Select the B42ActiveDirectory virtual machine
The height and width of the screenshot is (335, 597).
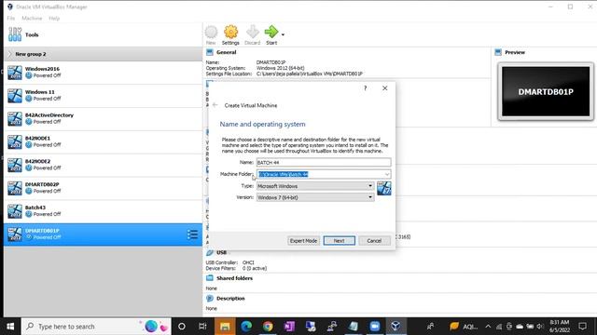click(103, 118)
